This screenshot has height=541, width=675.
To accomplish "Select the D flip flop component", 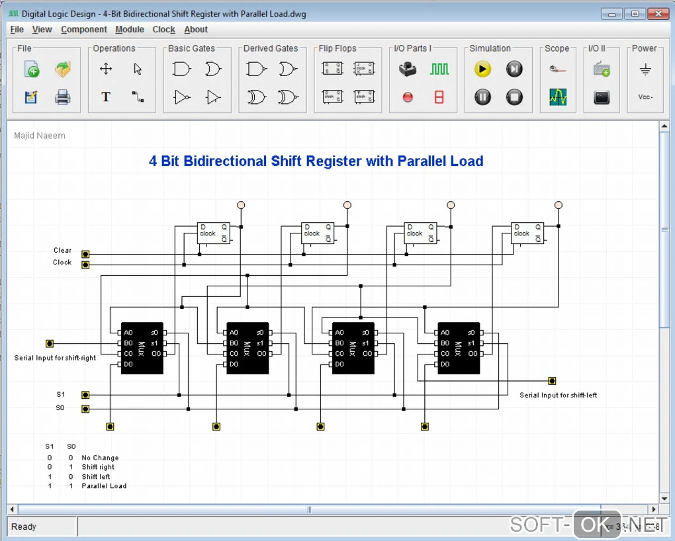I will coord(332,97).
